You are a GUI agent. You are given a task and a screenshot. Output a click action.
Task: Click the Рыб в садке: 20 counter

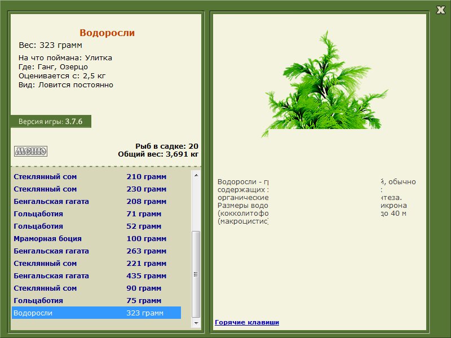click(x=167, y=146)
